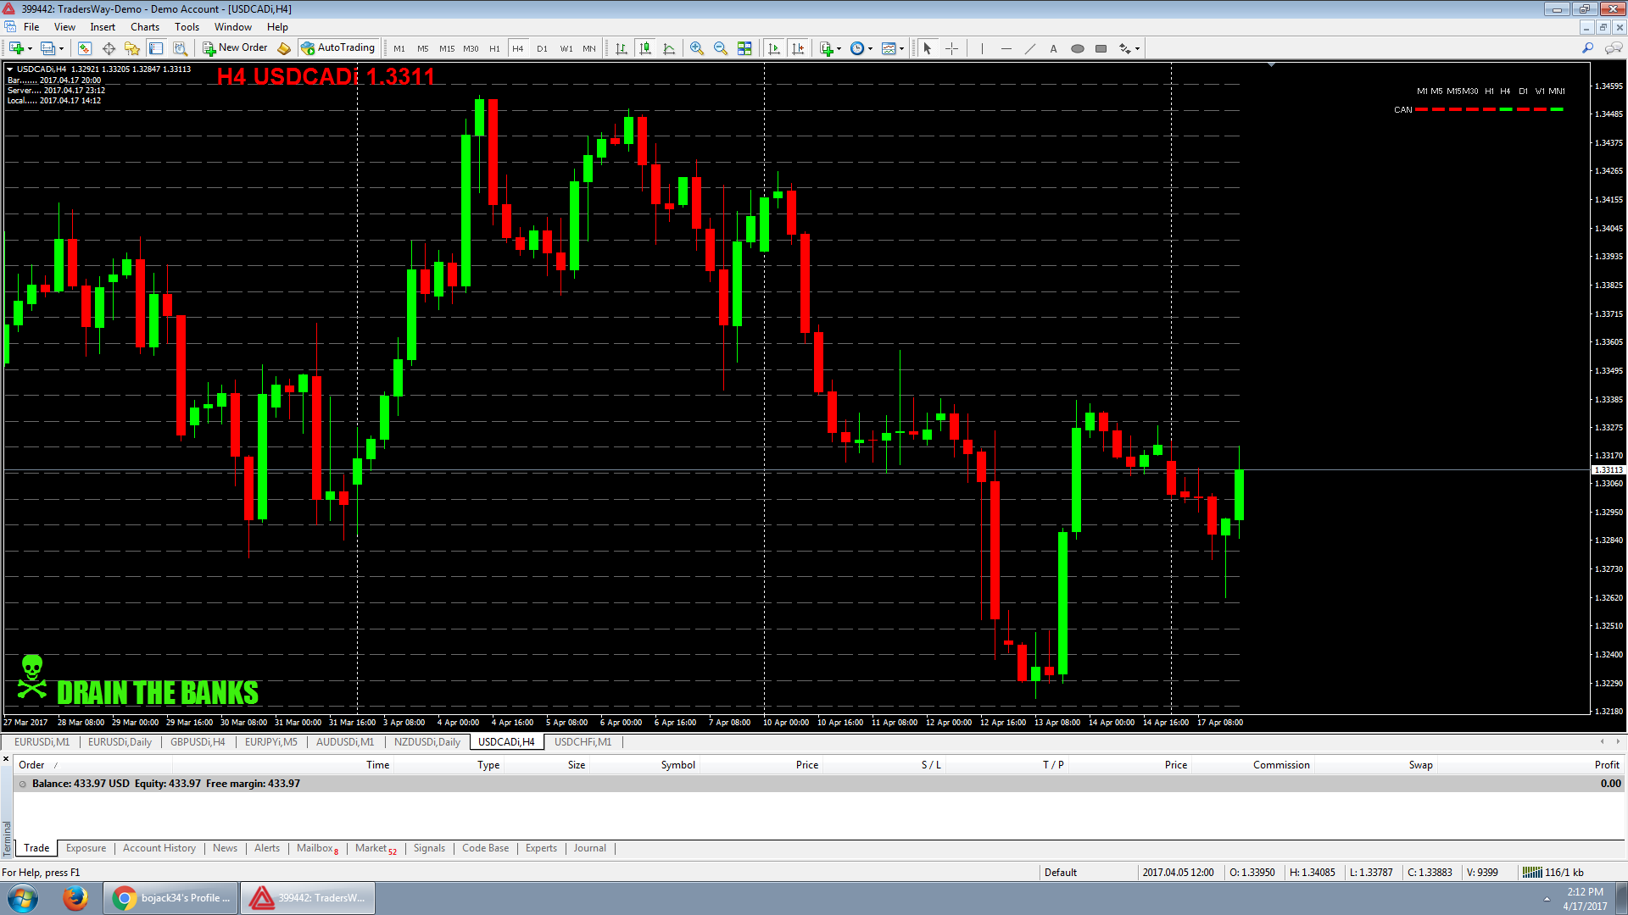Open the Account History terminal tab
The width and height of the screenshot is (1628, 915).
pos(159,848)
